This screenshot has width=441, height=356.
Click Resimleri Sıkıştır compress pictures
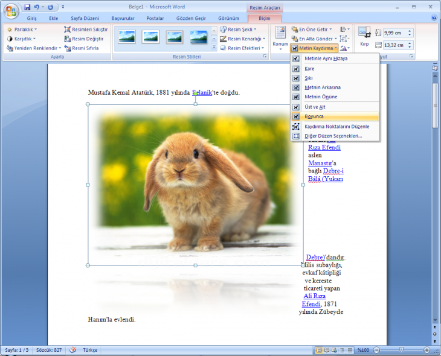[x=86, y=29]
